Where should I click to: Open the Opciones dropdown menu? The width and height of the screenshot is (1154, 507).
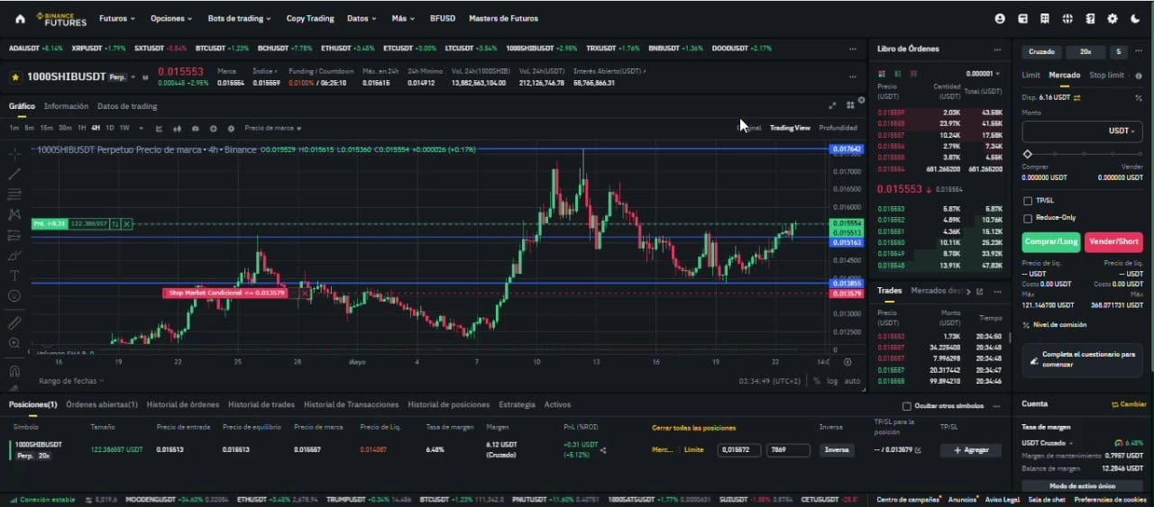[171, 18]
